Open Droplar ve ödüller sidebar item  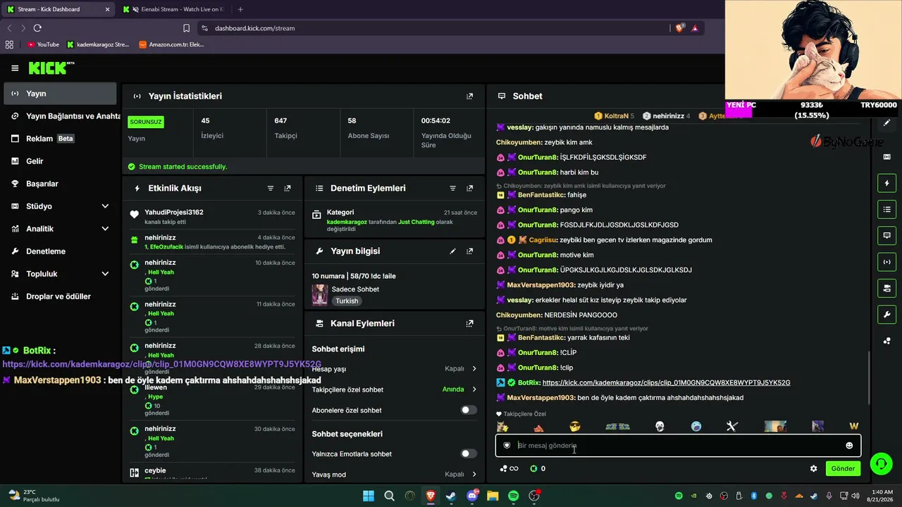tap(60, 296)
